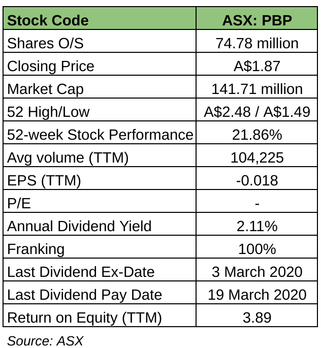The height and width of the screenshot is (348, 321).
Task: Select the ASX: PBP header cell
Action: (x=256, y=20)
